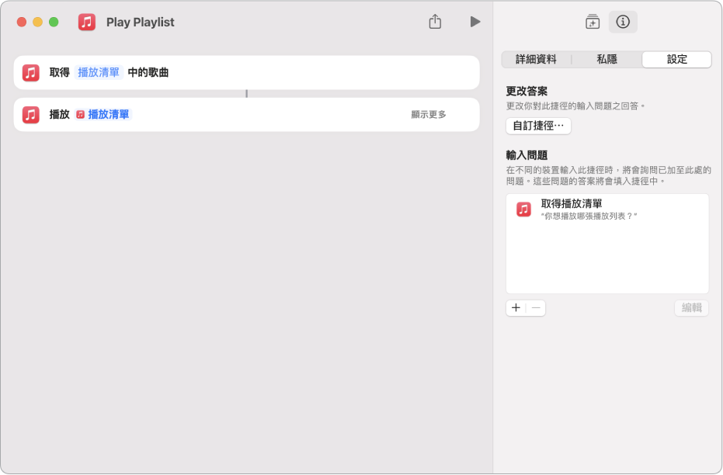Click the 更改答案 heading
The width and height of the screenshot is (723, 475).
[527, 92]
